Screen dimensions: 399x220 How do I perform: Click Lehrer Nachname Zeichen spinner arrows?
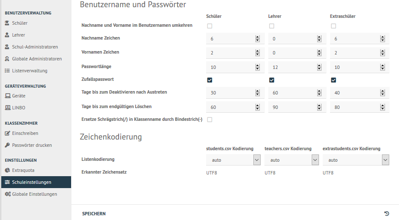pyautogui.click(x=319, y=39)
